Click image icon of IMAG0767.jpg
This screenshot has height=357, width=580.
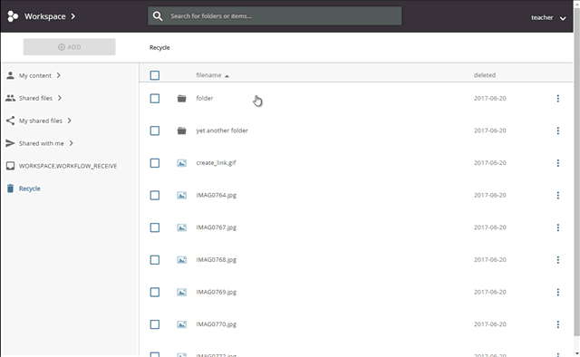tap(181, 227)
